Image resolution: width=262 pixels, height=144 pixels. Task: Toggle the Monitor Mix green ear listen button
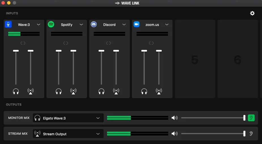click(251, 118)
